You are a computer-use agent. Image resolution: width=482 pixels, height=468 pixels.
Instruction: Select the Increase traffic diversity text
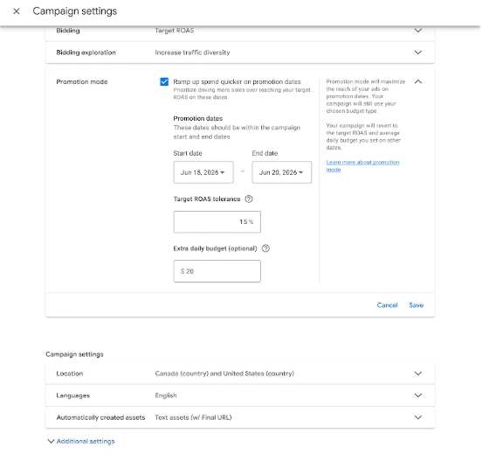[x=192, y=52]
